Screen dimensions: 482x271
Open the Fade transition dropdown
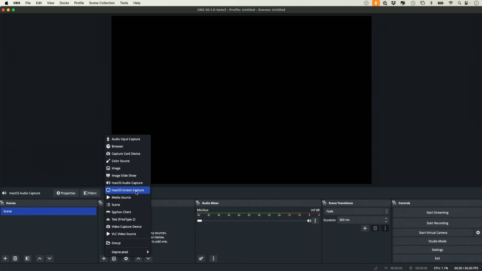click(356, 212)
